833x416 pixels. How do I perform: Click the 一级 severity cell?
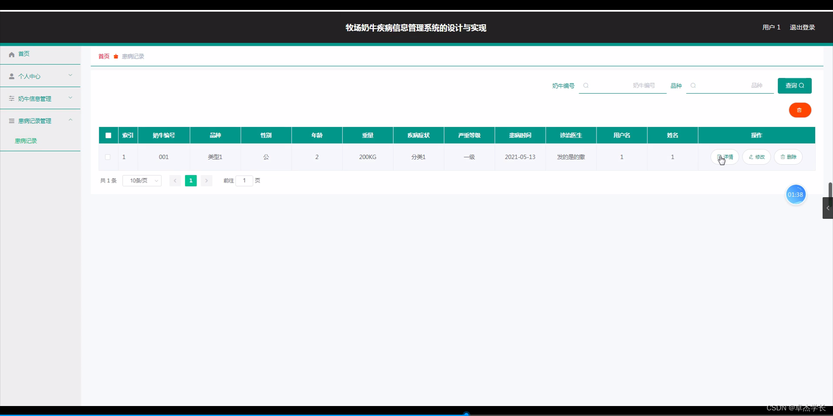(x=469, y=157)
